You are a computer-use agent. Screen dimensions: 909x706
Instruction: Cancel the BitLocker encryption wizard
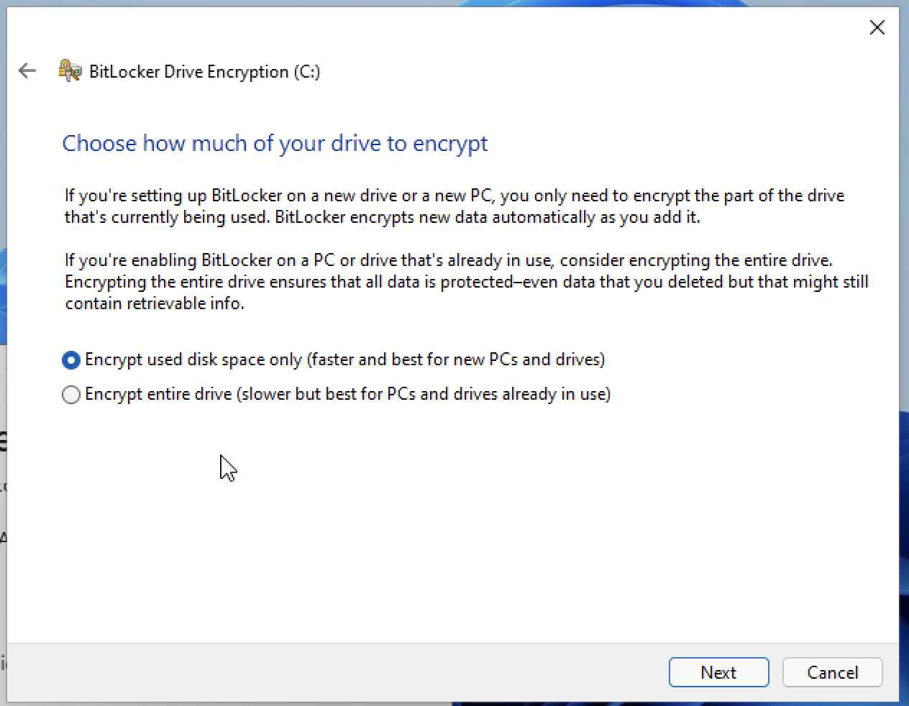point(832,672)
